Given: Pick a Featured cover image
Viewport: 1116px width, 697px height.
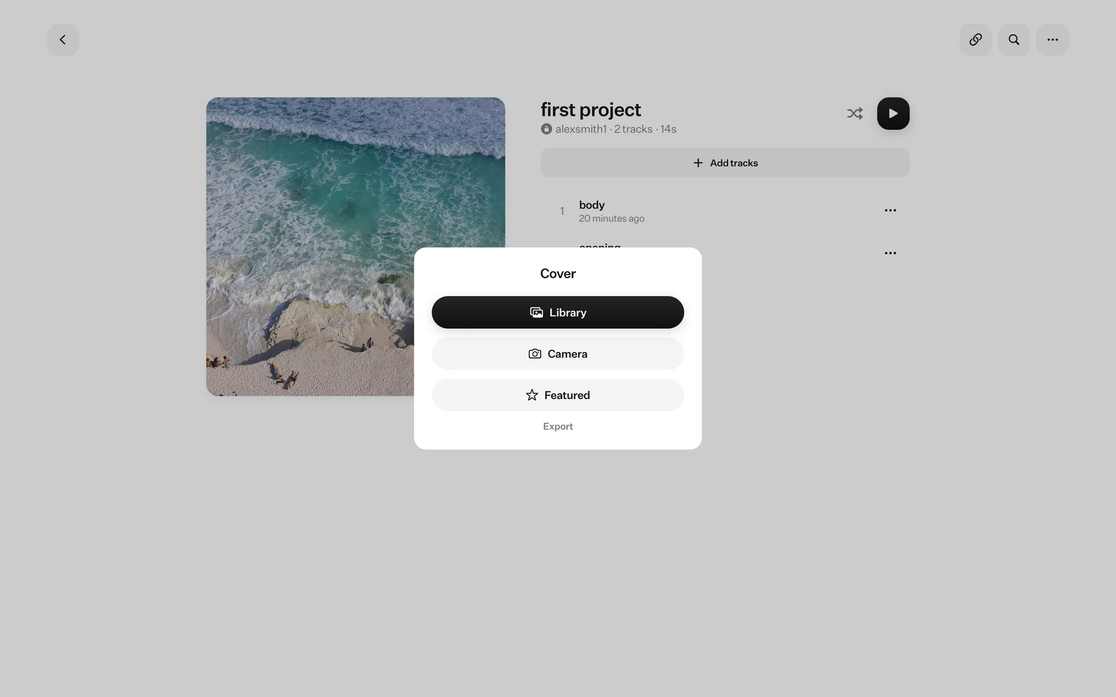Looking at the screenshot, I should 557,395.
